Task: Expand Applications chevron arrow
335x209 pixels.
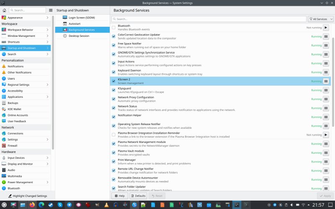Action: (x=47, y=97)
